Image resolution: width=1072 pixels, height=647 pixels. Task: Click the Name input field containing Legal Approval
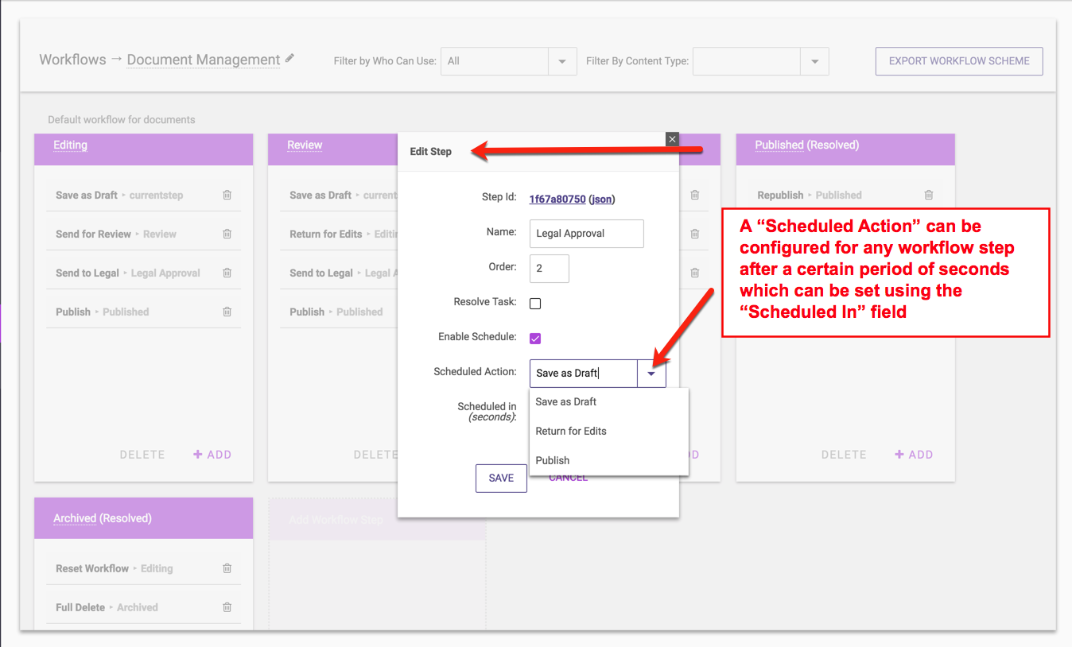(586, 234)
